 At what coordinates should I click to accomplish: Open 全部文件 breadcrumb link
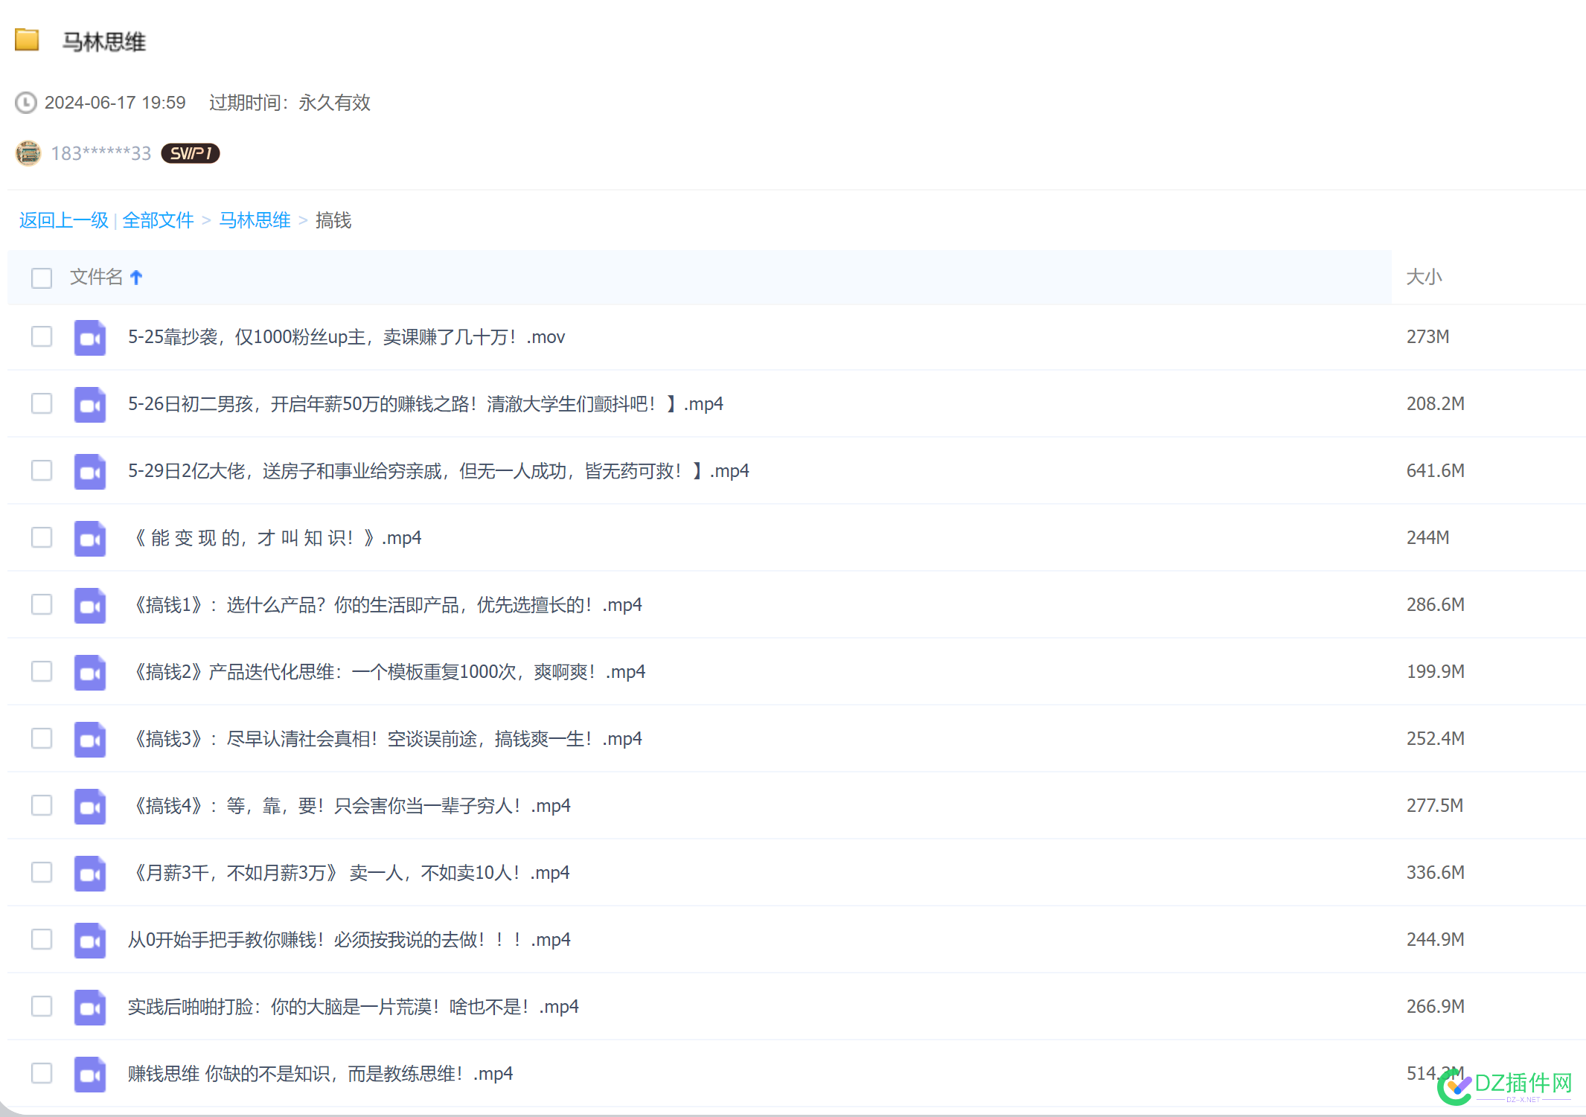(158, 220)
